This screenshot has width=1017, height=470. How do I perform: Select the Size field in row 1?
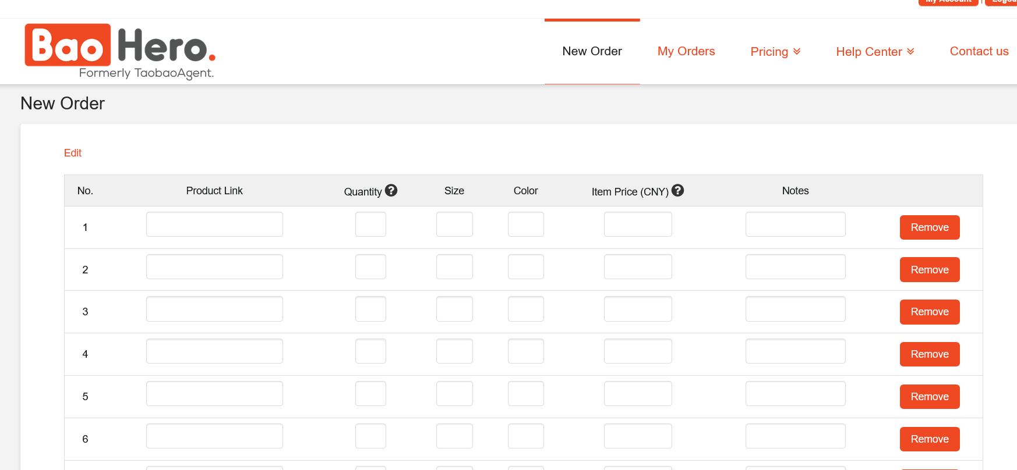[454, 225]
